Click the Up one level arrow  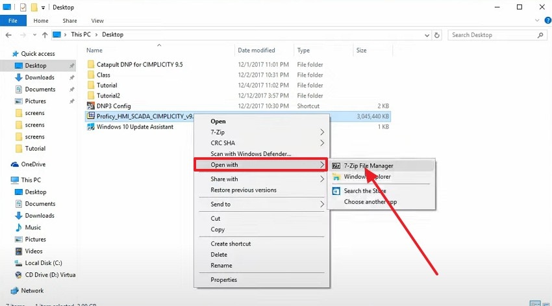(x=45, y=35)
